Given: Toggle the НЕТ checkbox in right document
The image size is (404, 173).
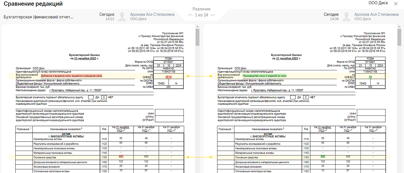Looking at the screenshot, I should 306,97.
